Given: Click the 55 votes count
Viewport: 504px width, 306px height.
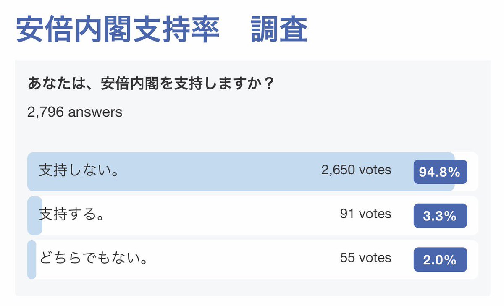Looking at the screenshot, I should [x=365, y=258].
